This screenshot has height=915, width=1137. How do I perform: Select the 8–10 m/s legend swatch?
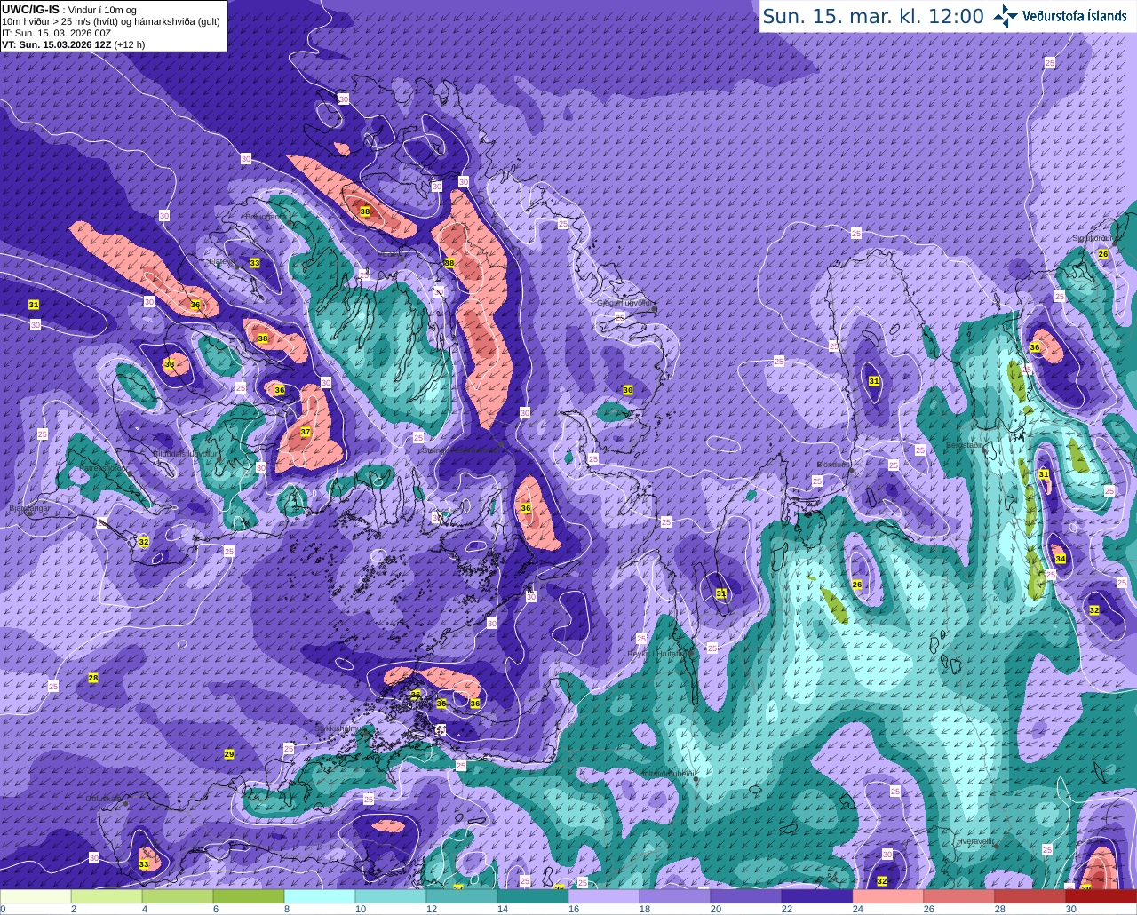point(320,896)
